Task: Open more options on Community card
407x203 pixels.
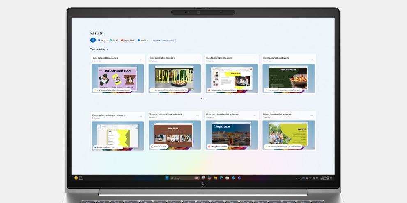Action: [255, 59]
